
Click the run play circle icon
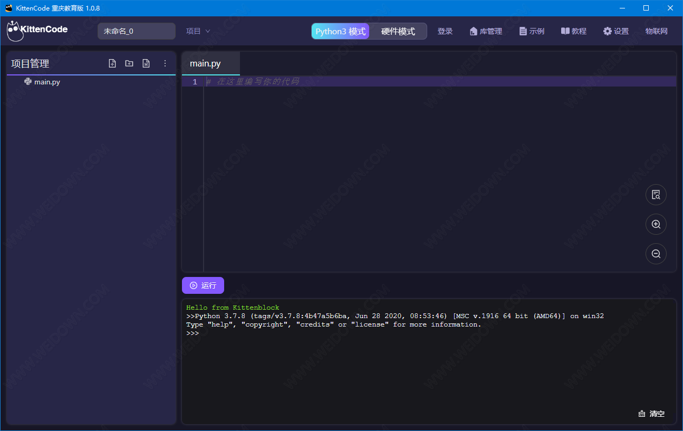[194, 285]
